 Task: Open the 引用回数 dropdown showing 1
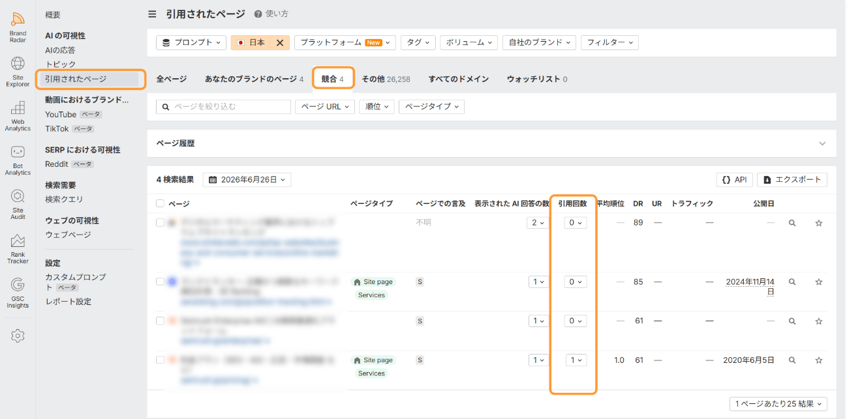point(576,360)
